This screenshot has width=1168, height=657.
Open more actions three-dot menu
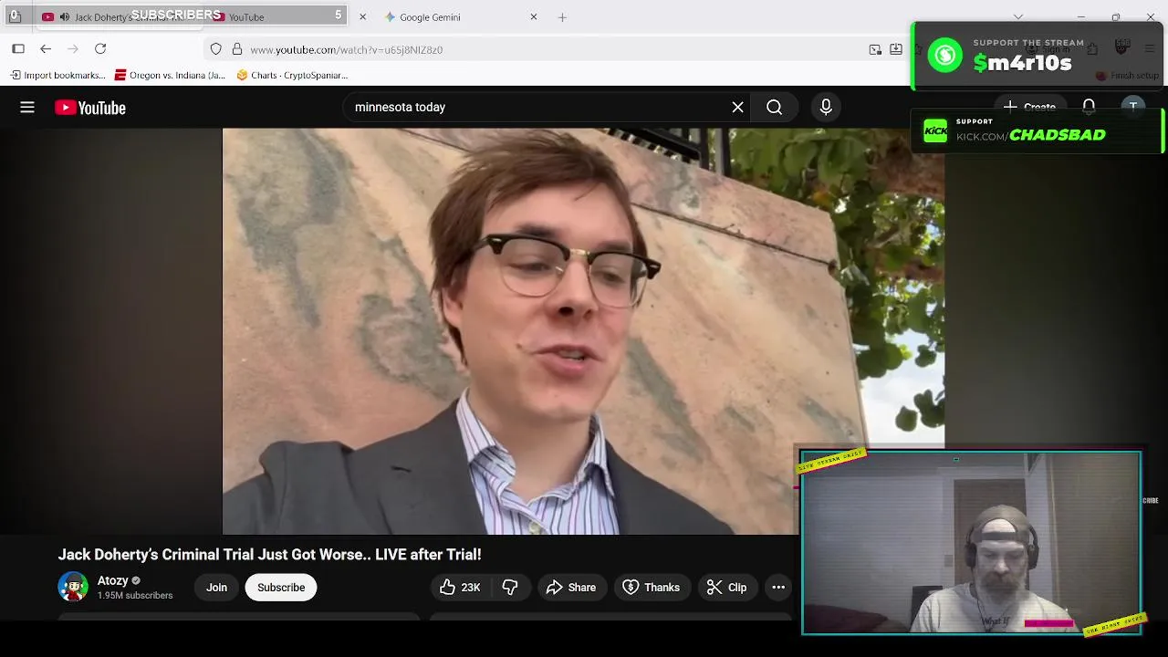pyautogui.click(x=778, y=588)
